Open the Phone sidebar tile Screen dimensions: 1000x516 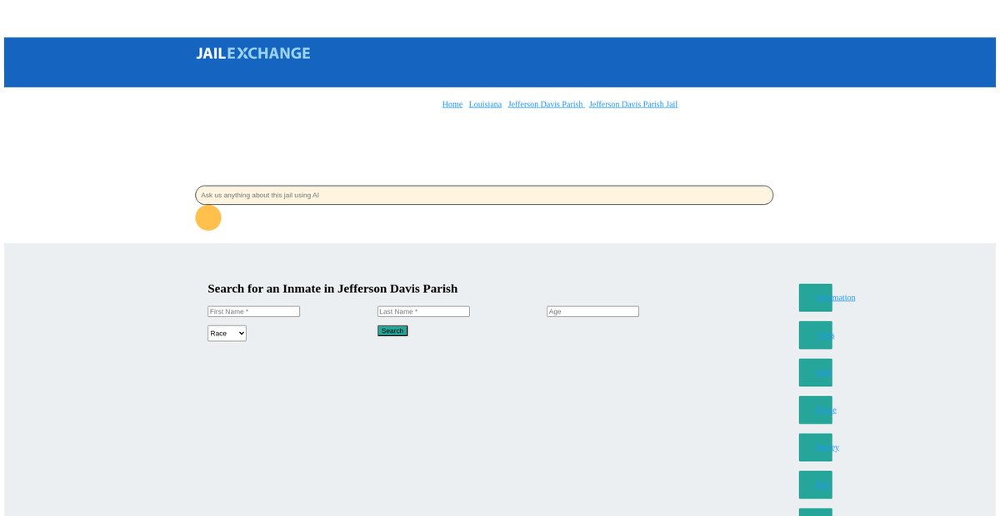coord(816,410)
